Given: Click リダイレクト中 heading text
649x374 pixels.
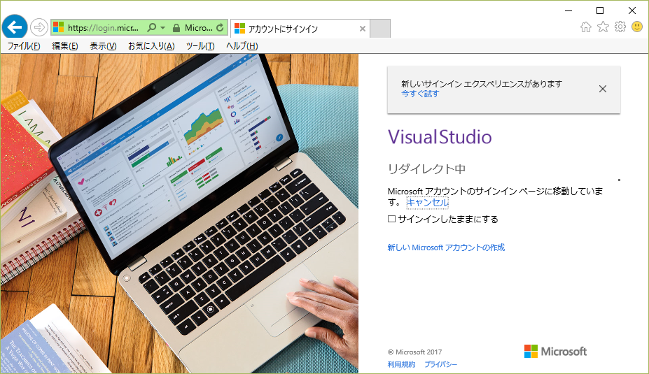Looking at the screenshot, I should pyautogui.click(x=426, y=169).
